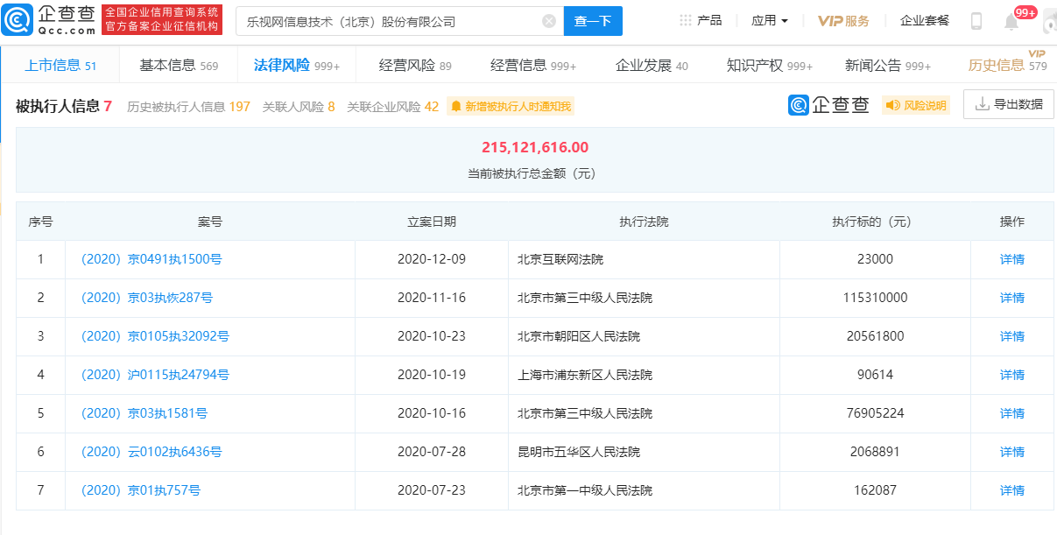Show 历史被执行人信息 197 records
Image resolution: width=1057 pixels, height=535 pixels.
point(188,107)
